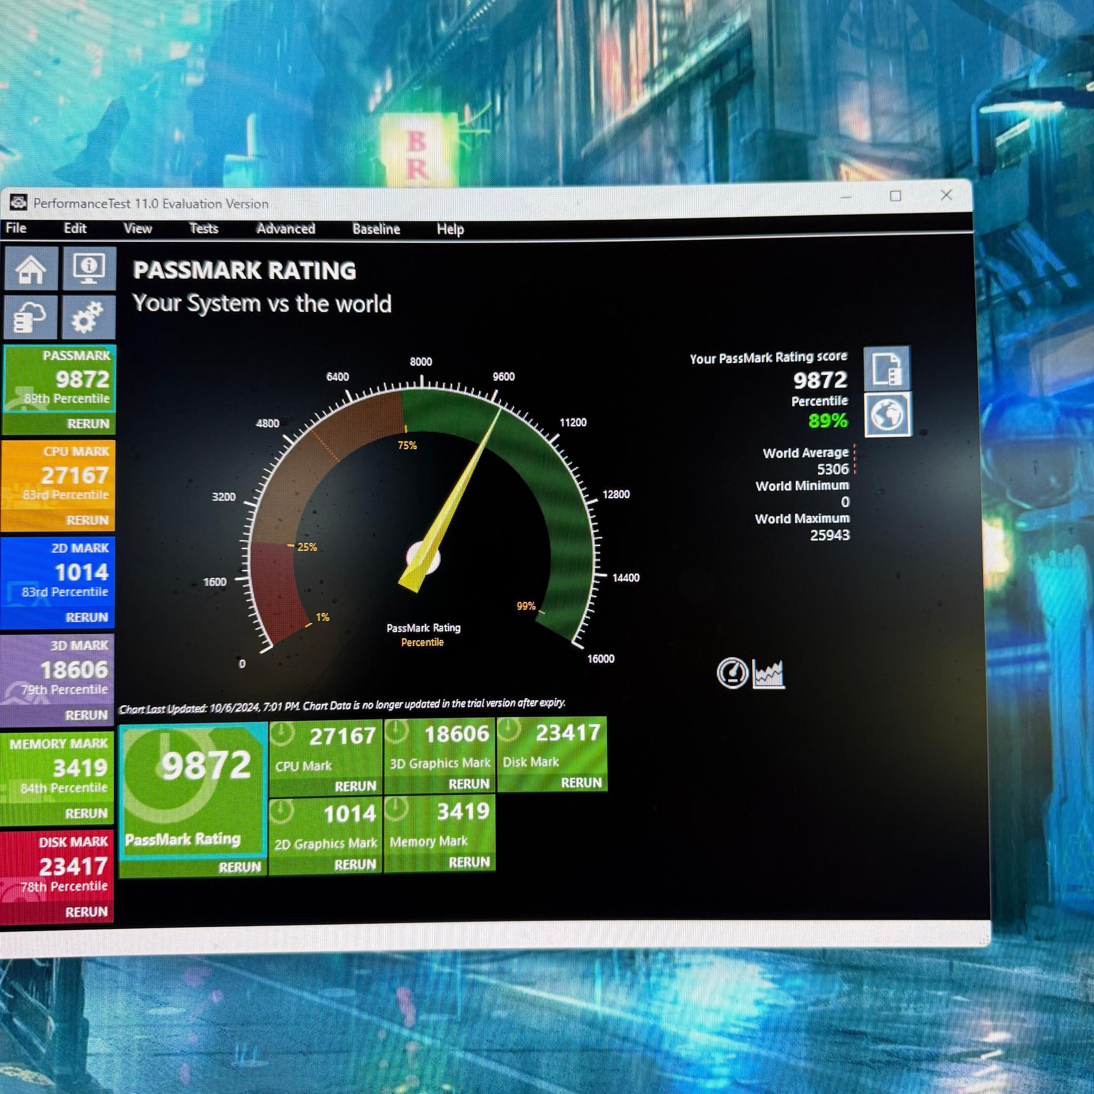This screenshot has width=1094, height=1094.
Task: Open the Edit menu
Action: [x=75, y=228]
